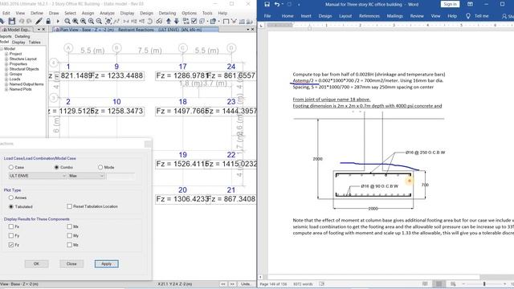Expand the Structural Objects tree node

6,69
